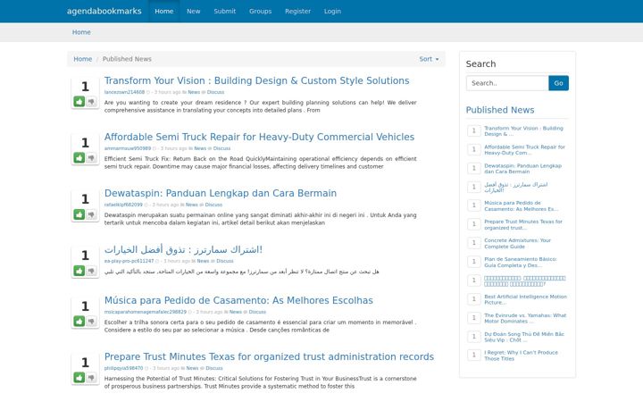Open the Login page

(332, 11)
